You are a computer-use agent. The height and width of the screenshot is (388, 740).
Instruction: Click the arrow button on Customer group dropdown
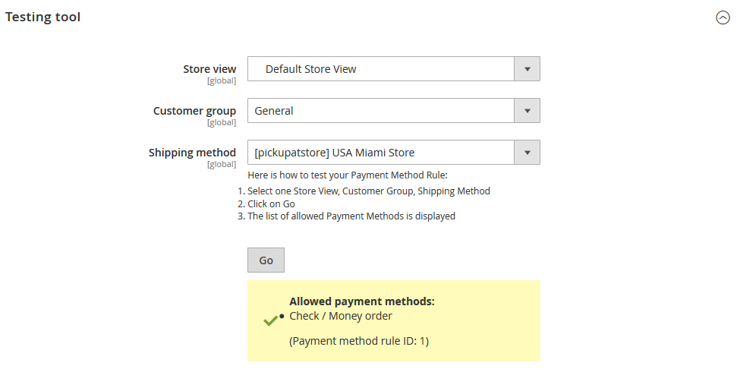527,111
